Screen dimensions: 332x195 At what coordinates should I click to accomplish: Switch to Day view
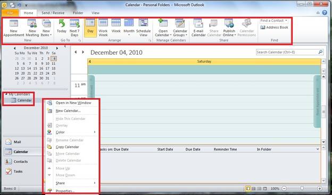tap(90, 28)
